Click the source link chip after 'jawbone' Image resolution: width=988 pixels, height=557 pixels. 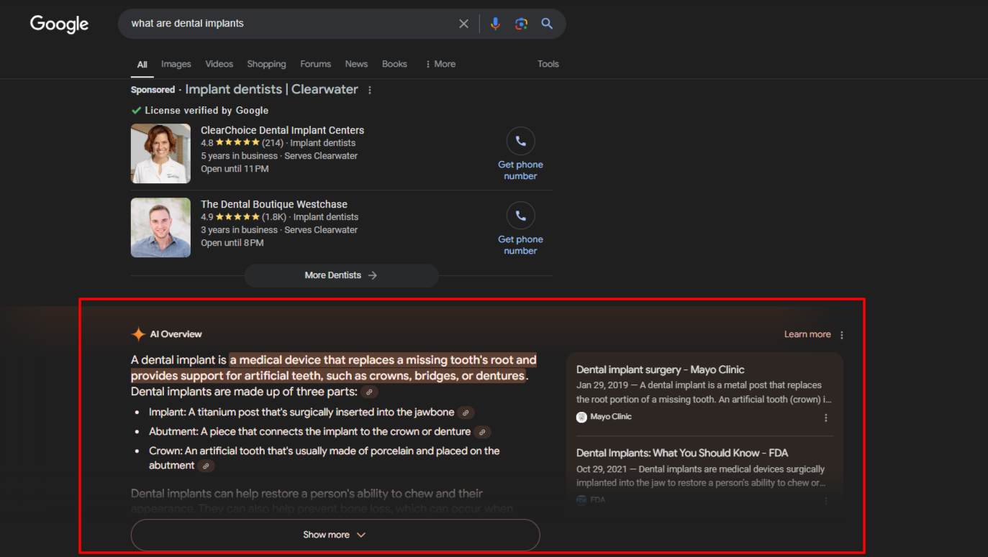tap(466, 413)
